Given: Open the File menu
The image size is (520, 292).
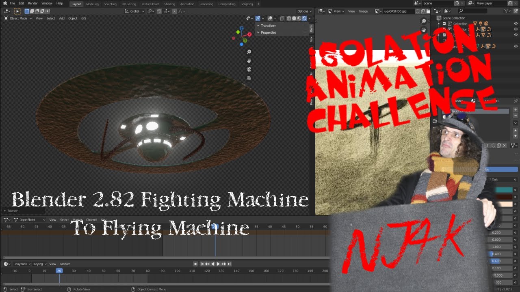Looking at the screenshot, I should pos(12,3).
